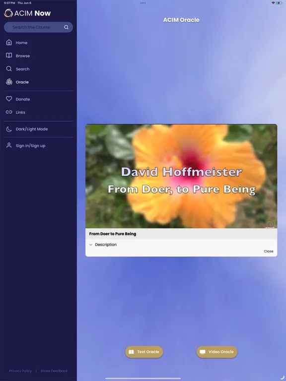Open the Home menu item
286x381 pixels.
pos(38,43)
